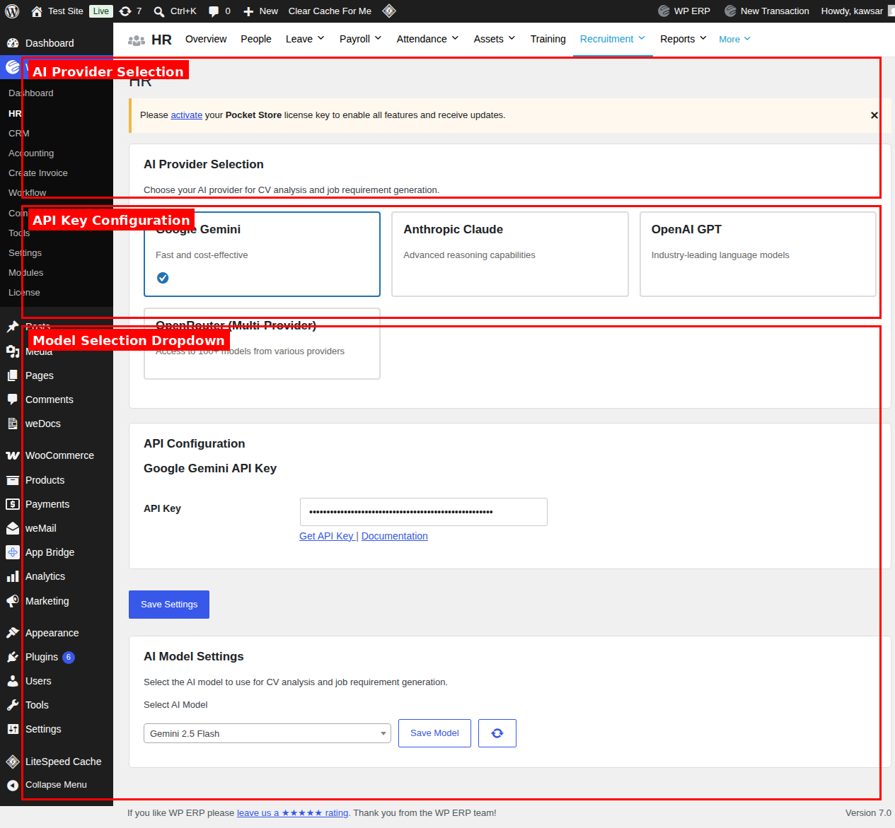Open the Documentation link
This screenshot has width=895, height=828.
pos(395,536)
